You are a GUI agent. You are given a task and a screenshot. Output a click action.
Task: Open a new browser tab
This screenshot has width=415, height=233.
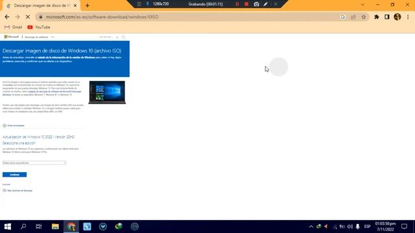[88, 6]
